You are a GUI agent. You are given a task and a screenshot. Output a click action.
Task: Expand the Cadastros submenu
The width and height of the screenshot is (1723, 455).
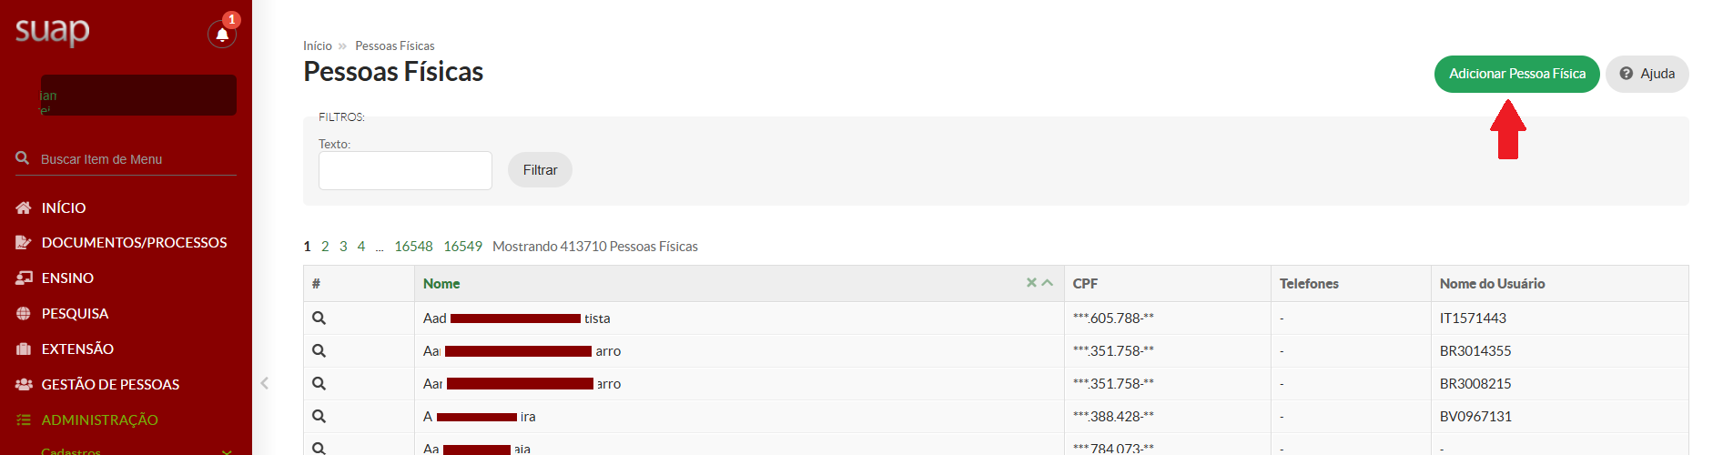[227, 450]
